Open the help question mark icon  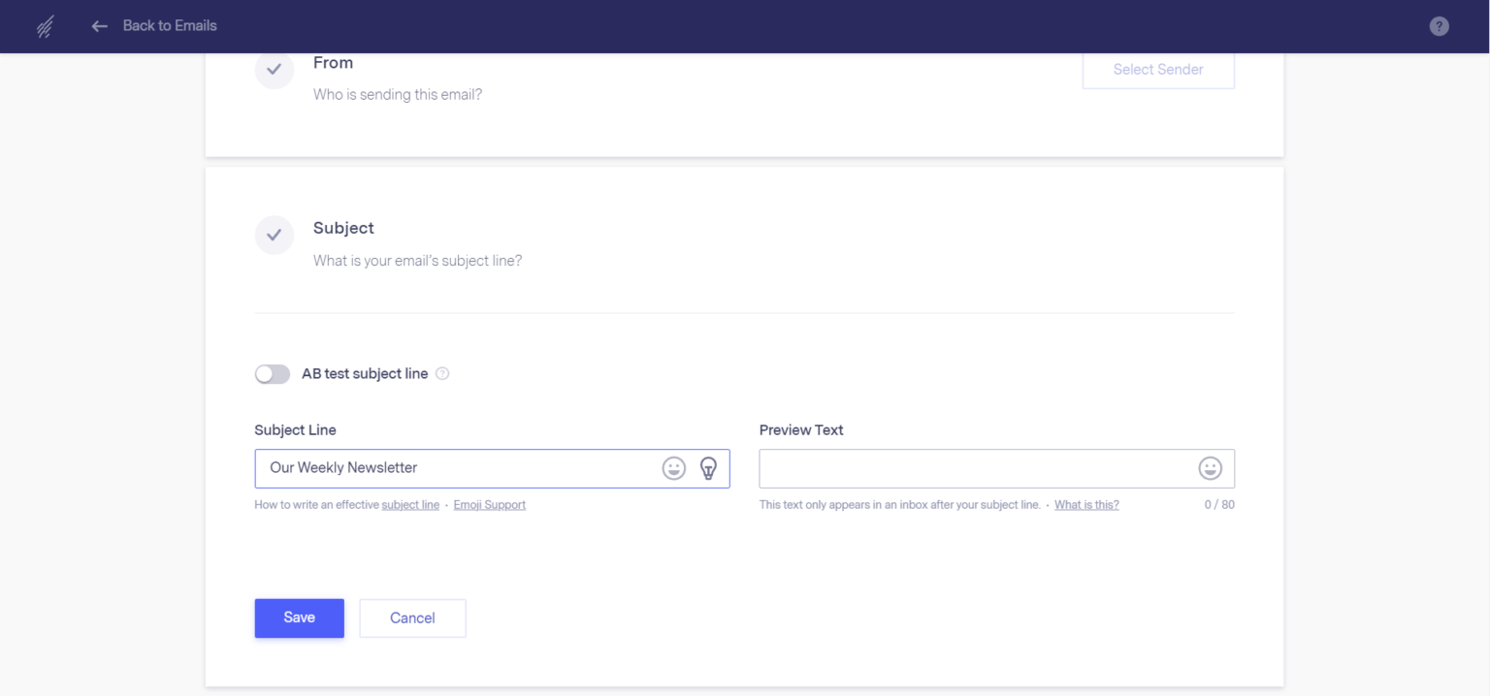coord(1439,26)
